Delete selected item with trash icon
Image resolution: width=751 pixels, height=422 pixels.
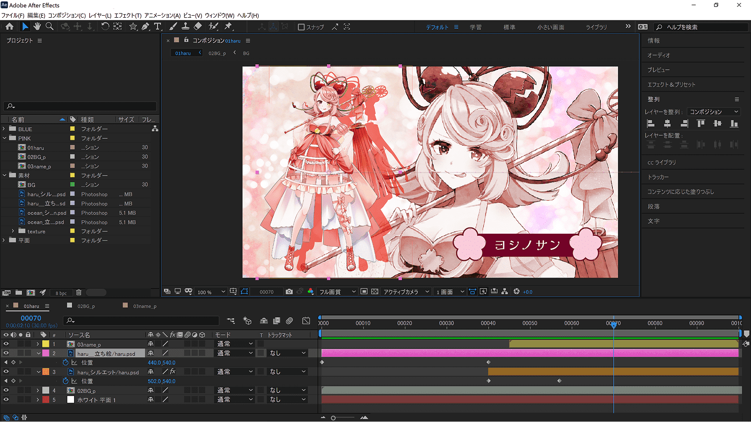pyautogui.click(x=79, y=293)
